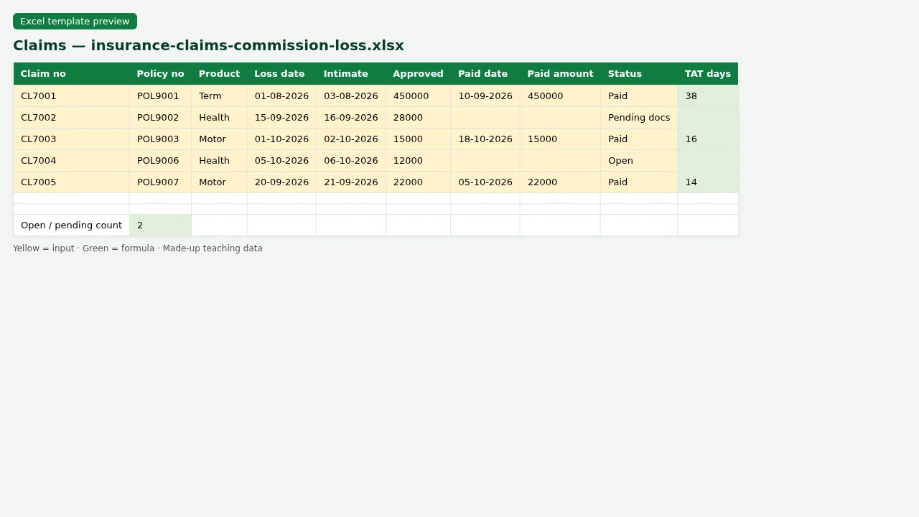Click TAT days value 16
The image size is (919, 517).
pos(708,139)
